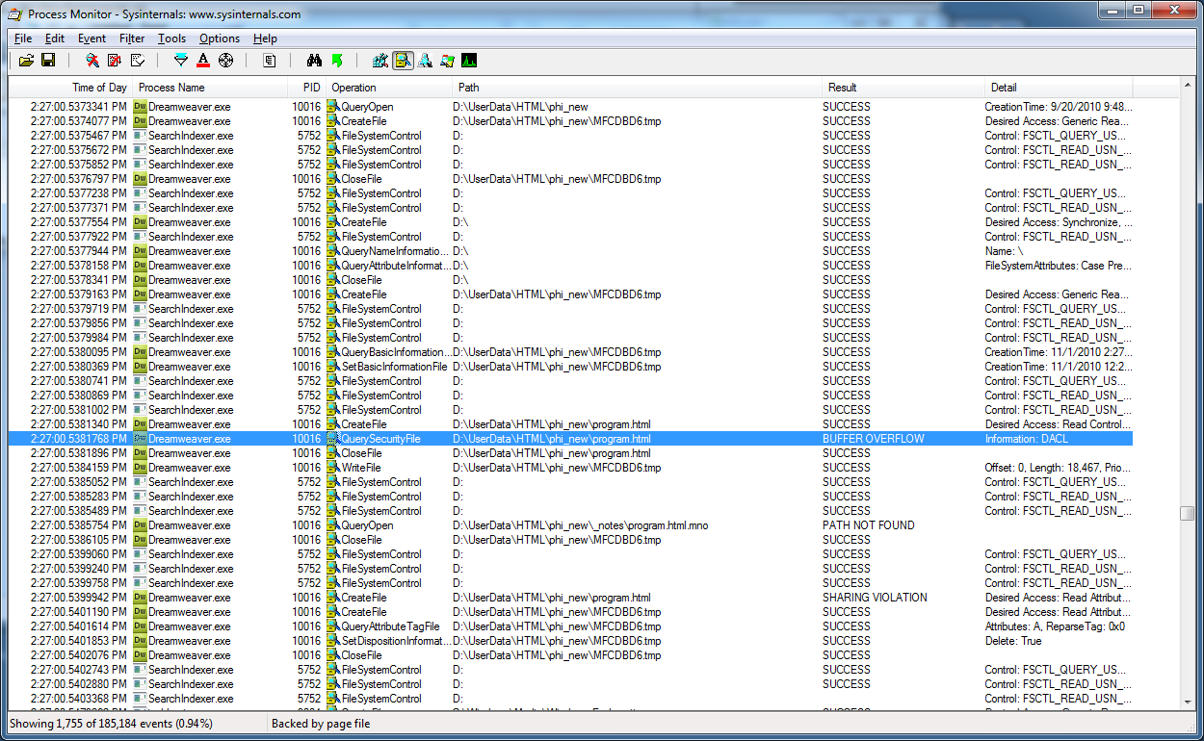This screenshot has width=1204, height=741.
Task: Click the vertical scrollbar up arrow
Action: (1187, 87)
